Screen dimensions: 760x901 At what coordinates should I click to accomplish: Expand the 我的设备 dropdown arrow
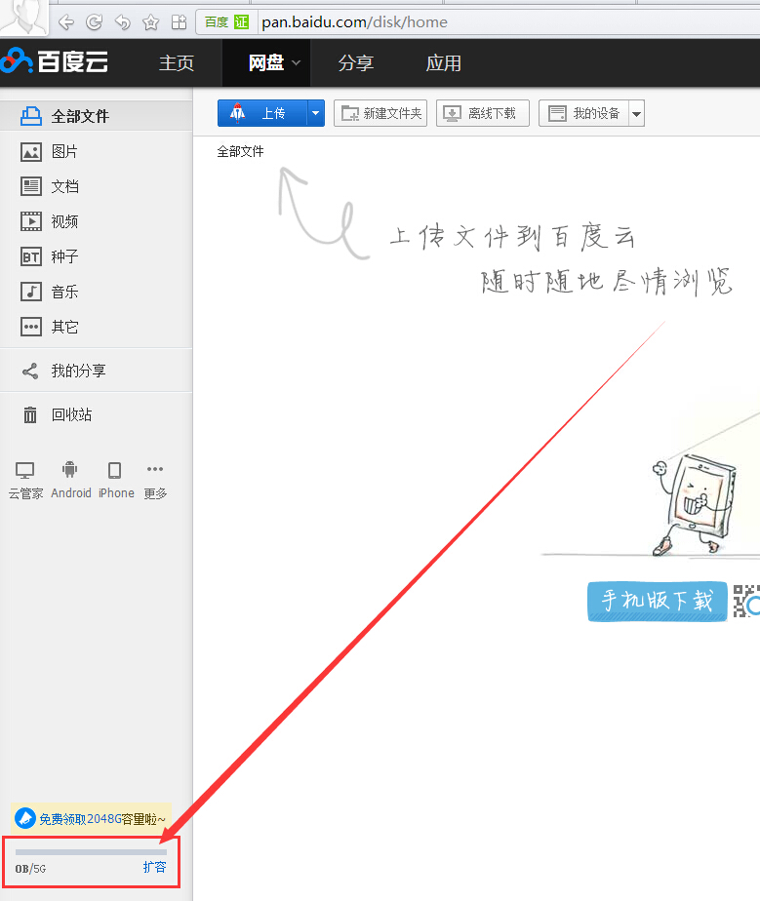tap(636, 113)
